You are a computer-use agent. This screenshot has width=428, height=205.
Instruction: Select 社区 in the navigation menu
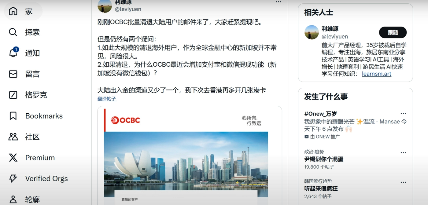(x=32, y=137)
